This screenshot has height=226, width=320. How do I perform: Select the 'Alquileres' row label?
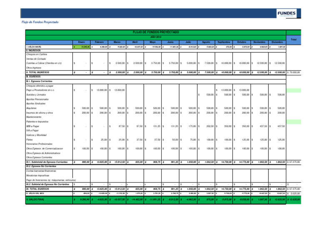pos(31,108)
